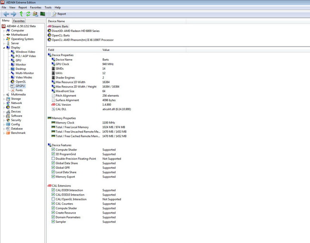The width and height of the screenshot is (310, 243).
Task: Click the CAL DLL row label
Action: [61, 109]
